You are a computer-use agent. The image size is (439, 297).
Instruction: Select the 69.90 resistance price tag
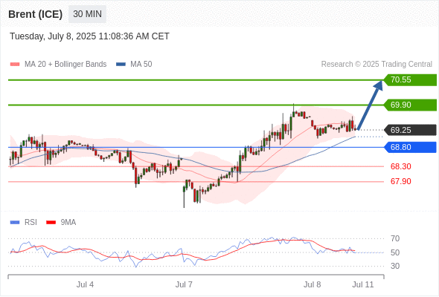click(x=410, y=105)
